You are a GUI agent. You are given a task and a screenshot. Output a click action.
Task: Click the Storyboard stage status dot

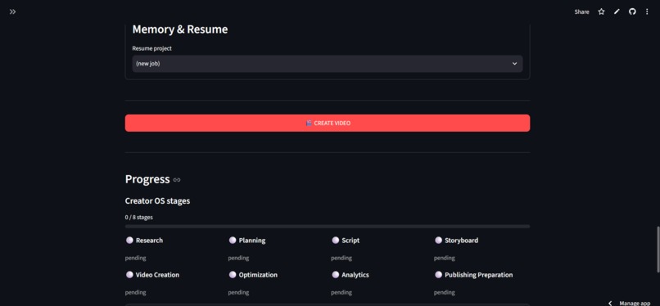tap(438, 240)
